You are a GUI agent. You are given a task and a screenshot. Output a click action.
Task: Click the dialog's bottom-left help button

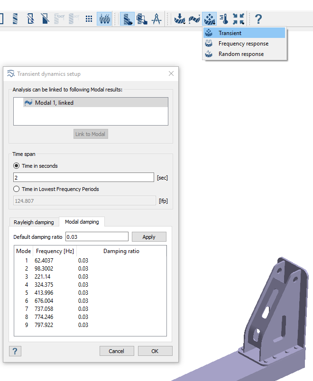click(x=15, y=351)
